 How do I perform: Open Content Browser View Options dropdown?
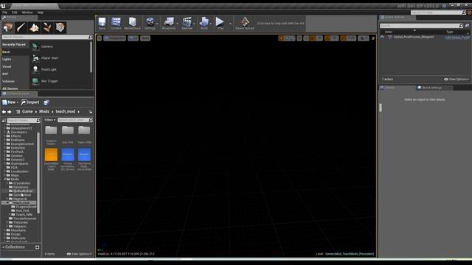coord(79,254)
